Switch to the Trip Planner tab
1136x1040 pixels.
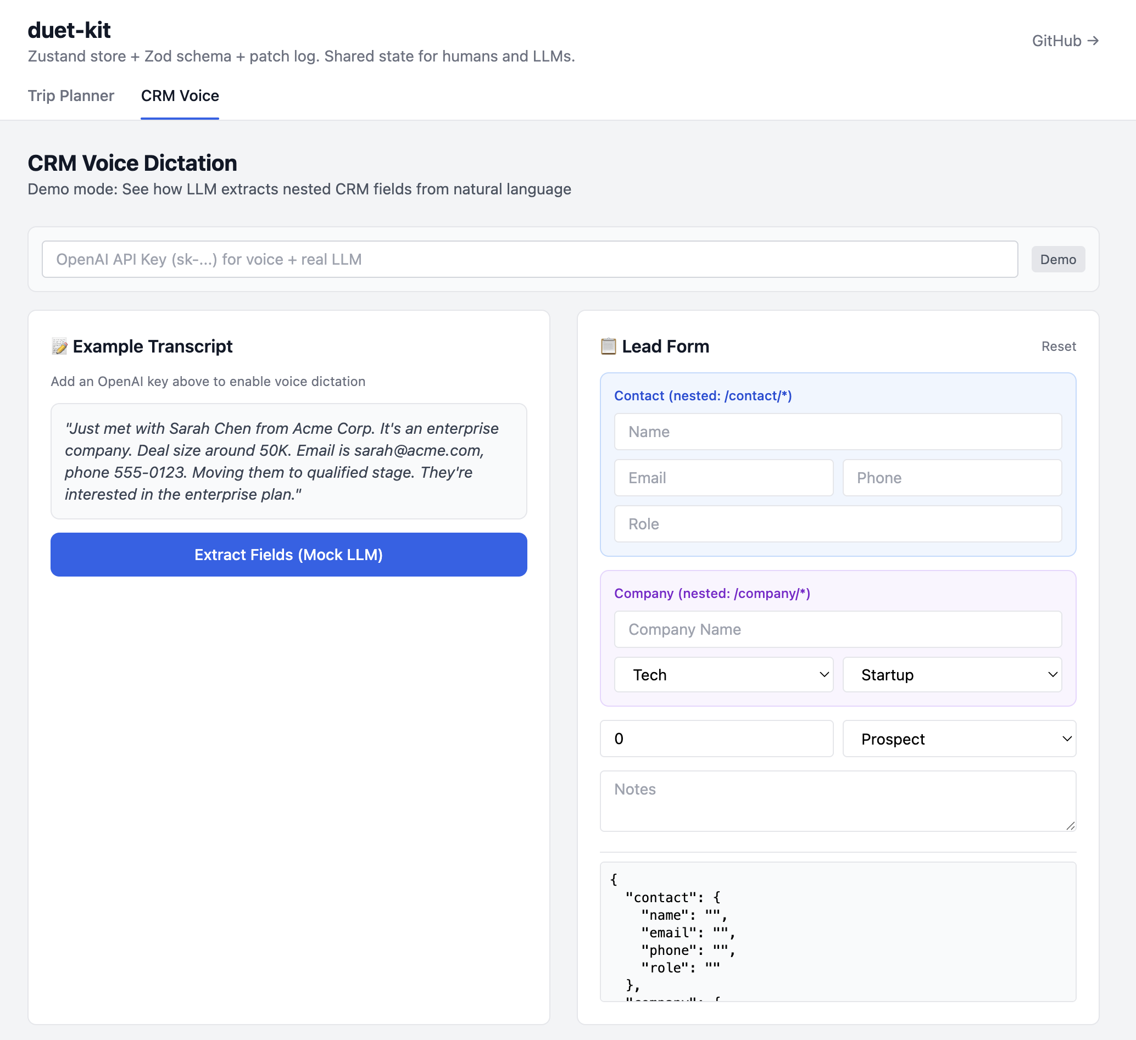tap(71, 96)
